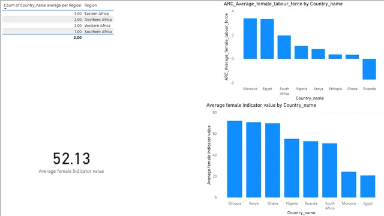This screenshot has width=384, height=216.
Task: Click the Egypt axis label in the indicator chart
Action: (368, 203)
